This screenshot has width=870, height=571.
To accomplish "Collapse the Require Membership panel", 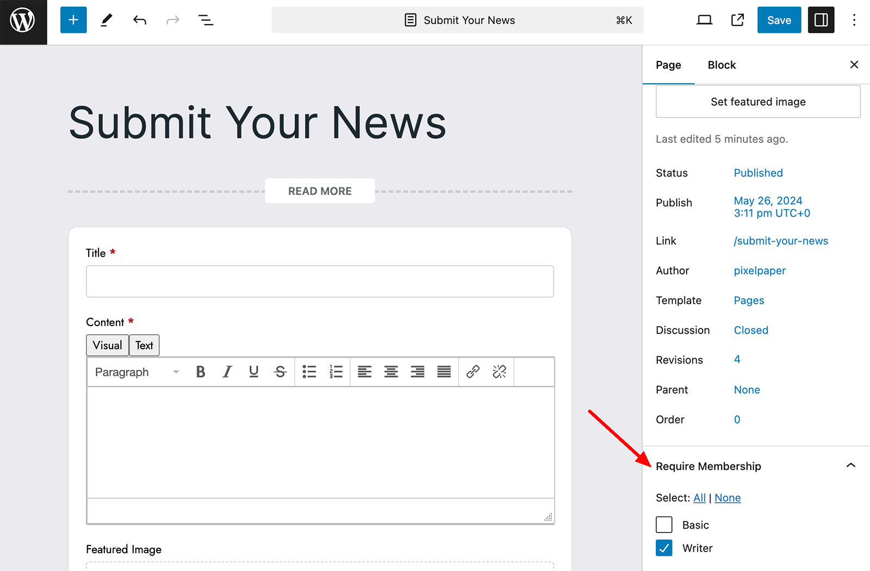I will pyautogui.click(x=850, y=465).
